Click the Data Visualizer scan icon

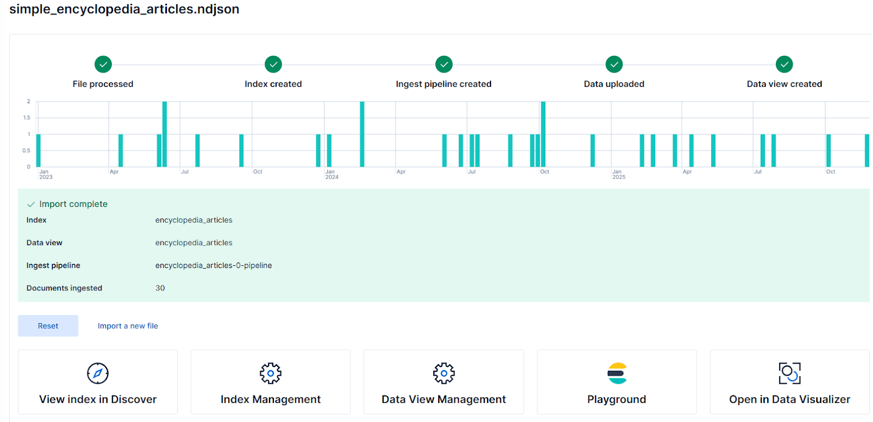[790, 373]
